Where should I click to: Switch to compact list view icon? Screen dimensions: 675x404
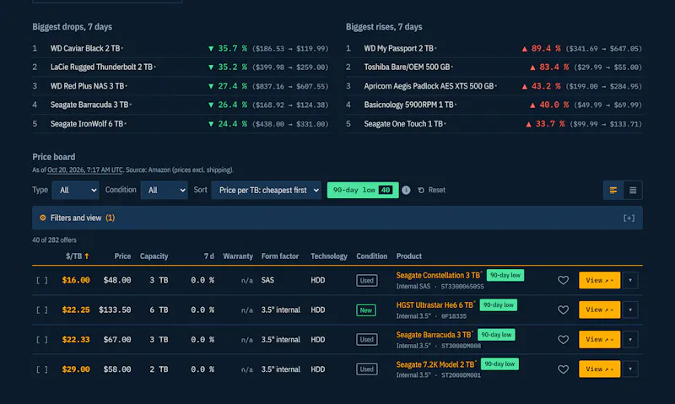[633, 190]
